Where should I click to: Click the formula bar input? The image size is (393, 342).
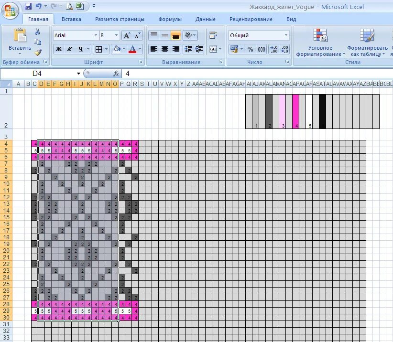click(257, 74)
